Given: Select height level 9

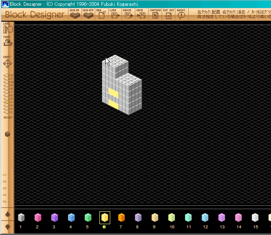Looking at the screenshot, I should click(x=8, y=86).
